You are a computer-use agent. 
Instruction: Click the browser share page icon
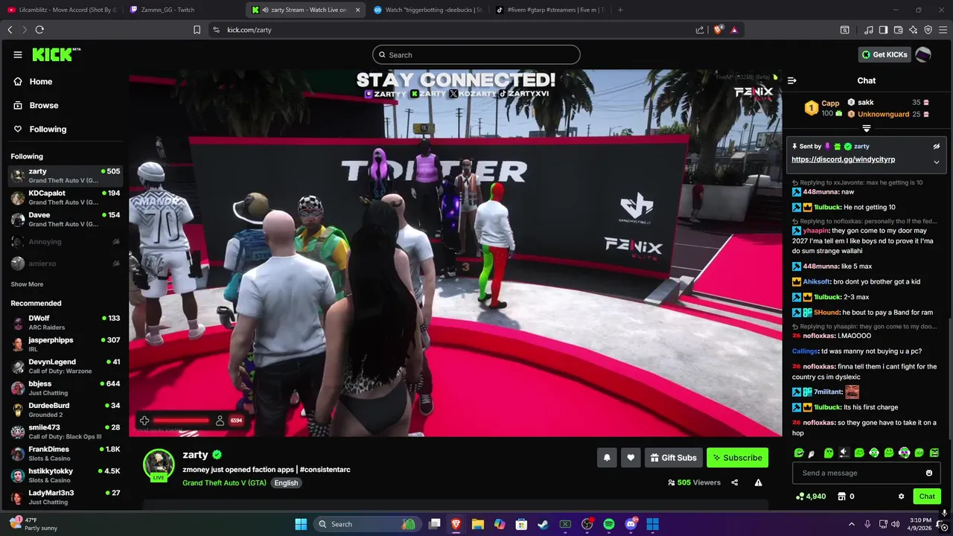[700, 30]
